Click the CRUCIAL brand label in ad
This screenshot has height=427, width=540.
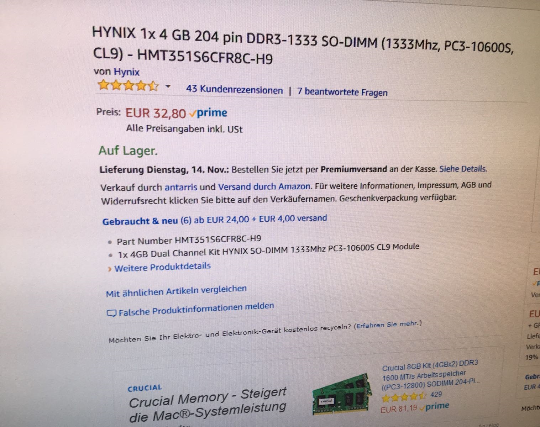click(145, 388)
